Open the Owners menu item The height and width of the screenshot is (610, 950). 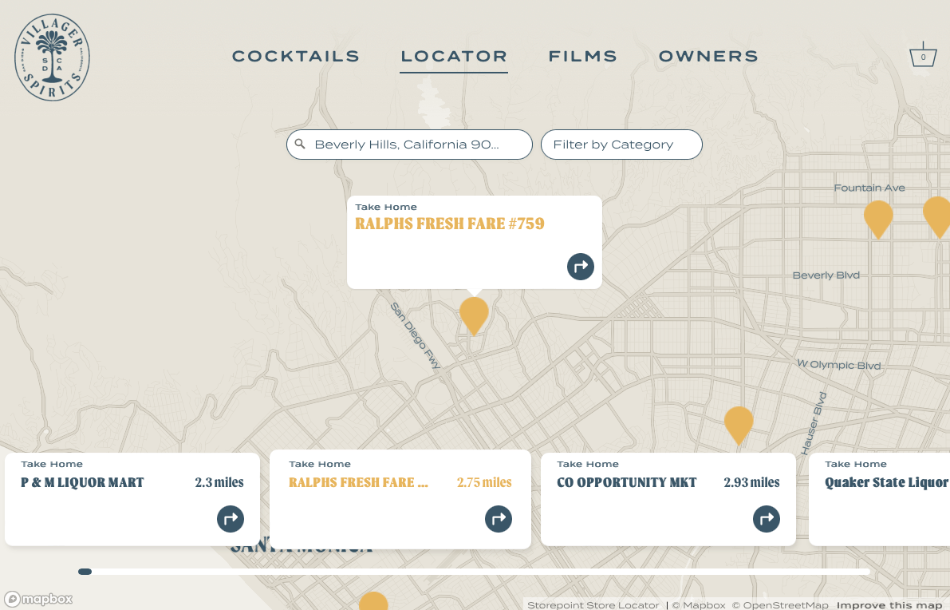(708, 57)
